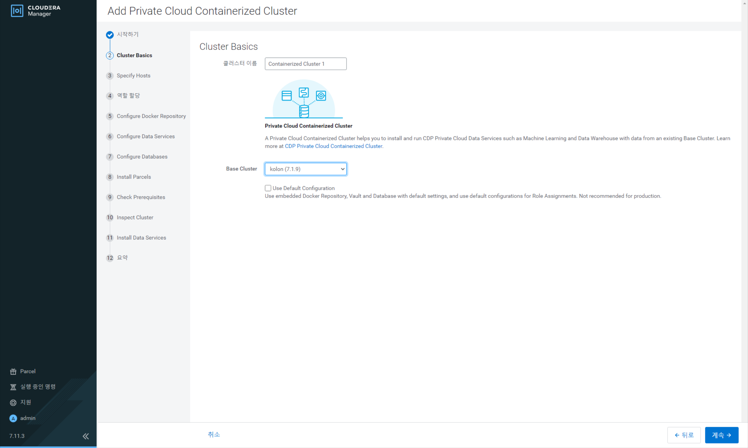Viewport: 748px width, 448px height.
Task: Open CDP Private Cloud Containerized Cluster link
Action: pyautogui.click(x=334, y=146)
